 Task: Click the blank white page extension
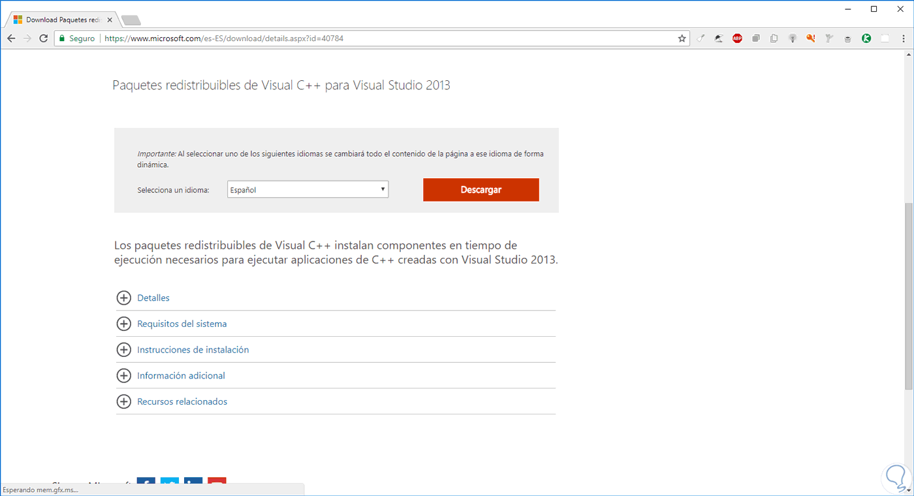885,39
